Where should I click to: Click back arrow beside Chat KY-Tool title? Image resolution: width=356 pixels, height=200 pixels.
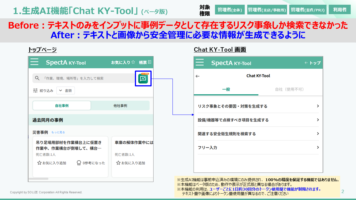coord(197,76)
